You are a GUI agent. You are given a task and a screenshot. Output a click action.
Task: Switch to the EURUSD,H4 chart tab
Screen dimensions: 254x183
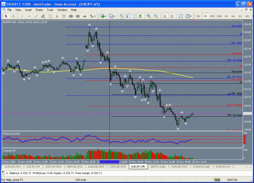click(223, 166)
